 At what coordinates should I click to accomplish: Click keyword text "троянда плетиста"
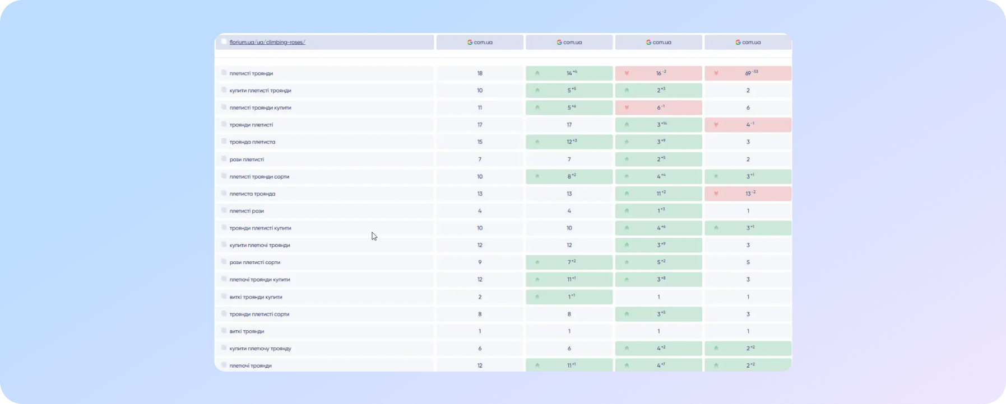[x=252, y=142]
